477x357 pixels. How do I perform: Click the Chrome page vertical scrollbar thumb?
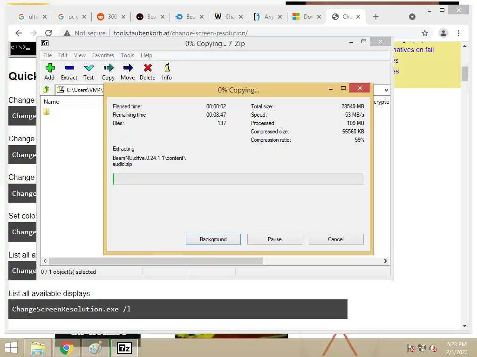click(464, 74)
